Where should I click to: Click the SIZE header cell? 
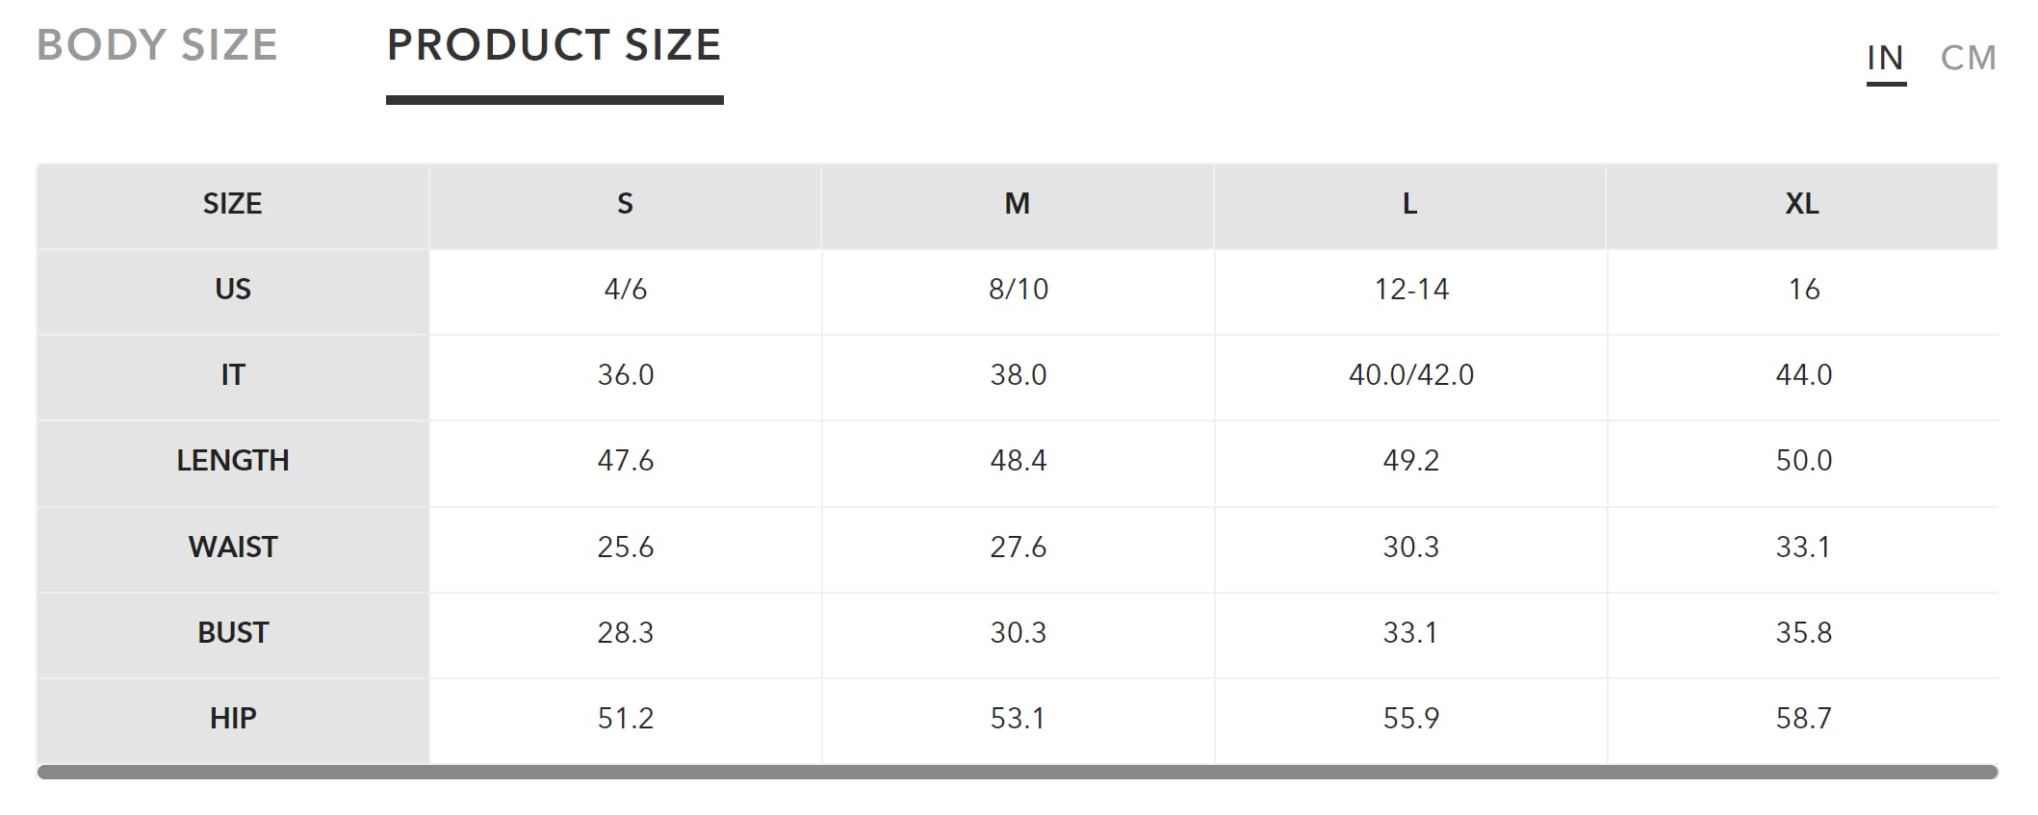(232, 206)
